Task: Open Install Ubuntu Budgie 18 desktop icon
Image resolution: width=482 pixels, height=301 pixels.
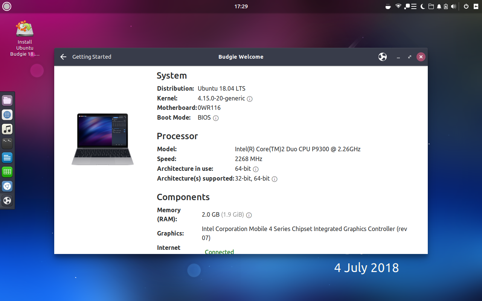Action: point(25,38)
